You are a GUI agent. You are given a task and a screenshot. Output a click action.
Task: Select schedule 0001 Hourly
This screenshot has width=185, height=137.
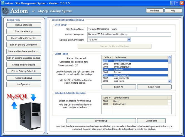(x=135, y=101)
